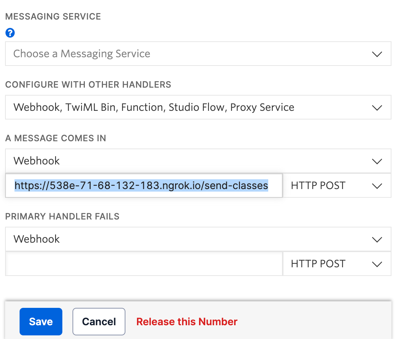Expand the Configure With Other Handlers dropdown
The image size is (398, 339).
[198, 107]
